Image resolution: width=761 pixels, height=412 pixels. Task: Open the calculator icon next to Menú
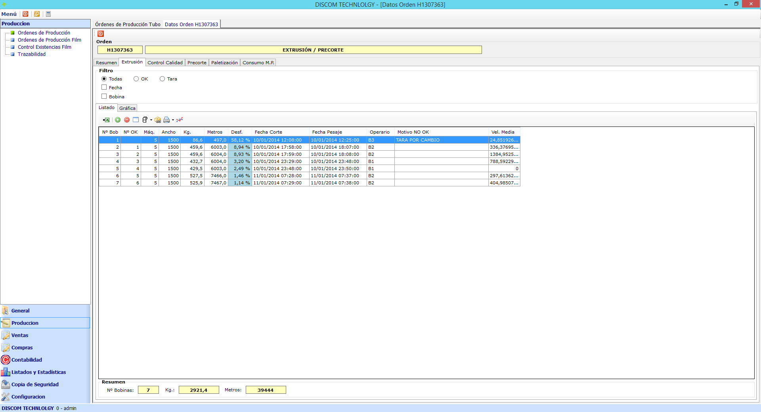click(x=48, y=14)
